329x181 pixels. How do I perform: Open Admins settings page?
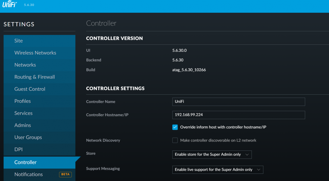pos(39,125)
